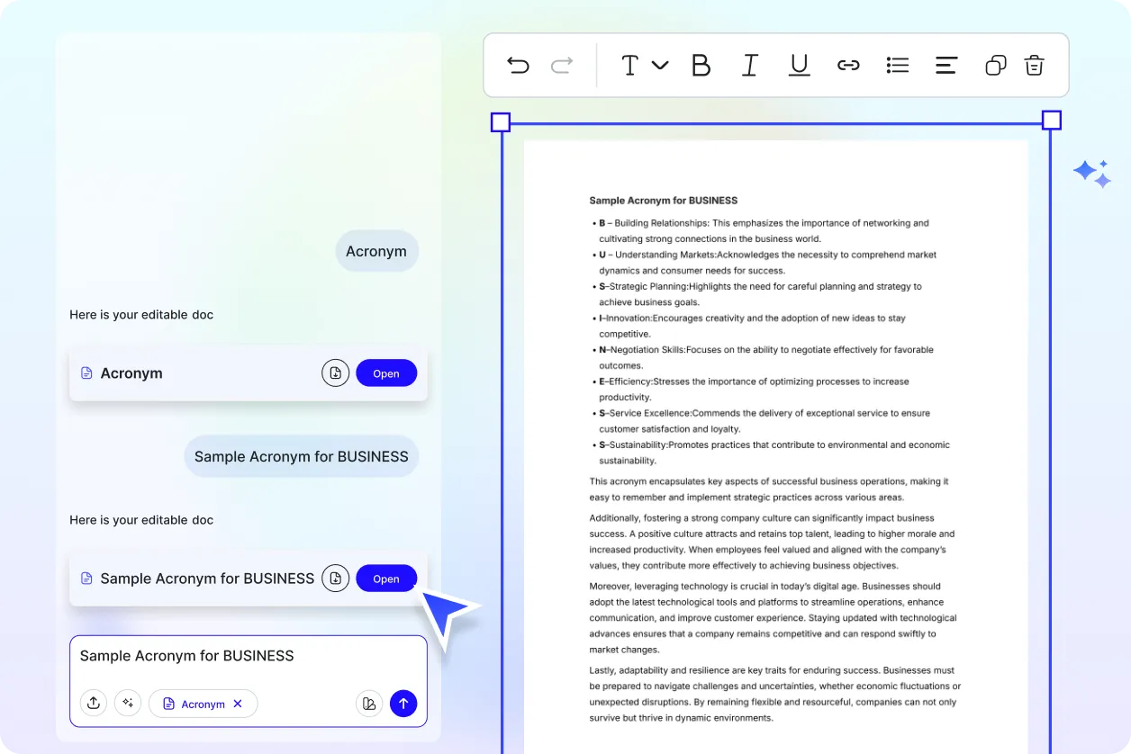The width and height of the screenshot is (1131, 754).
Task: Duplicate the selected document block
Action: (995, 65)
